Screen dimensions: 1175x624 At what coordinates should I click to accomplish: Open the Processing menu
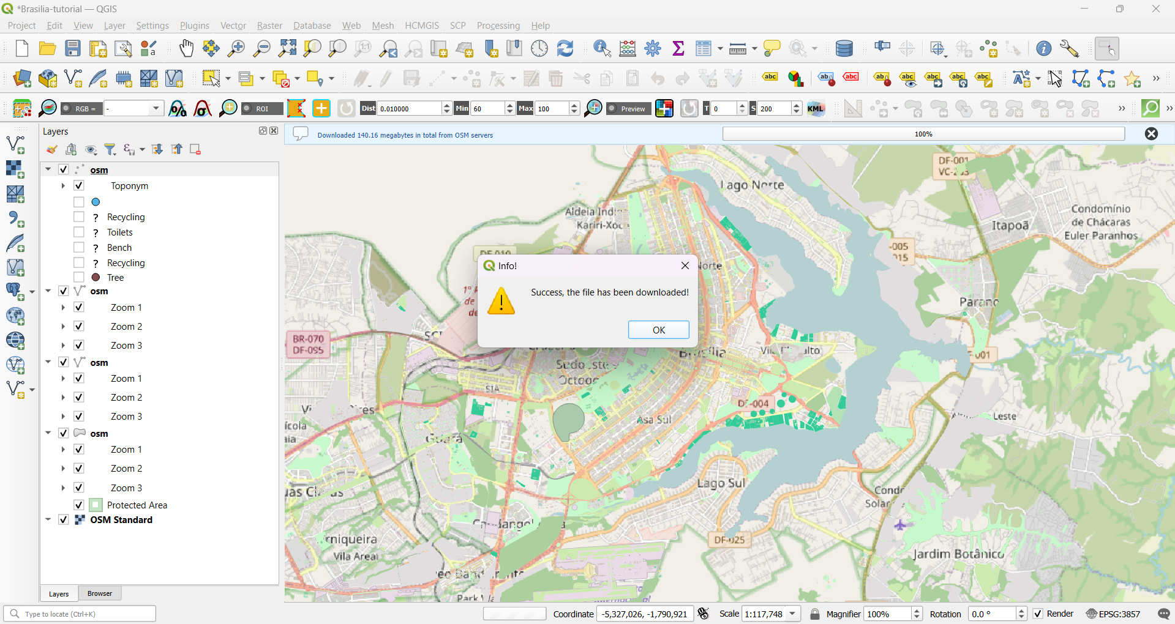[x=498, y=25]
